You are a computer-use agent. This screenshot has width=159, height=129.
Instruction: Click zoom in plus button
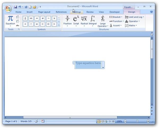[x=148, y=121]
